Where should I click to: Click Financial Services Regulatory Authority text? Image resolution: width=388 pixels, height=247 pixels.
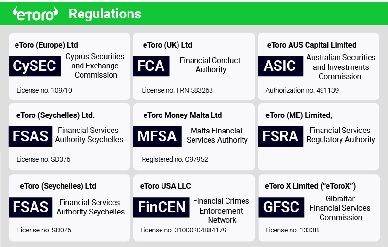341,134
